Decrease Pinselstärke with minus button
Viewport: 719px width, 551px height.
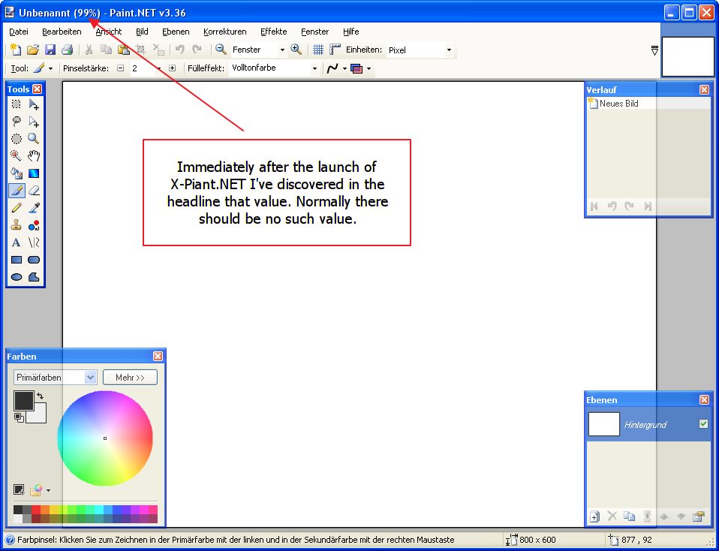point(120,68)
